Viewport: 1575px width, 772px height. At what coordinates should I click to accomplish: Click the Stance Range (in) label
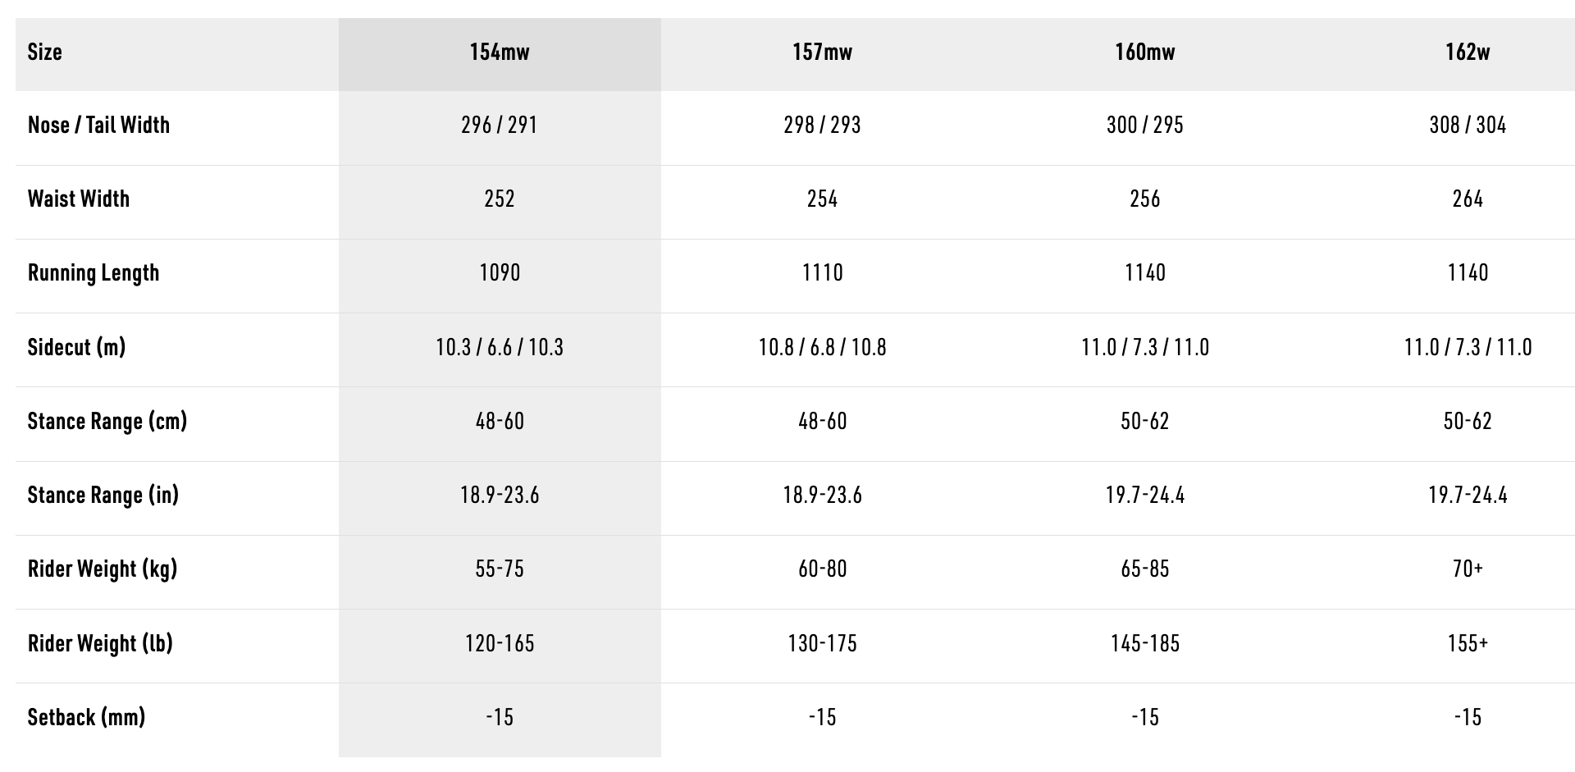[x=103, y=495]
